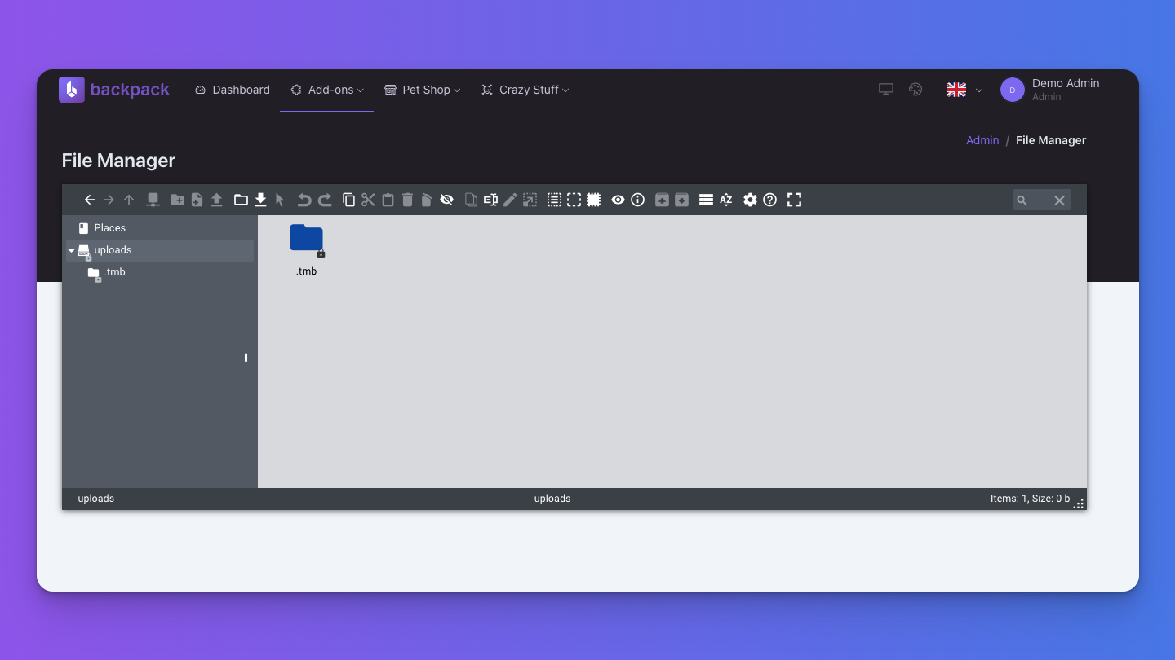Click the Download icon in toolbar
The height and width of the screenshot is (660, 1175).
point(261,200)
